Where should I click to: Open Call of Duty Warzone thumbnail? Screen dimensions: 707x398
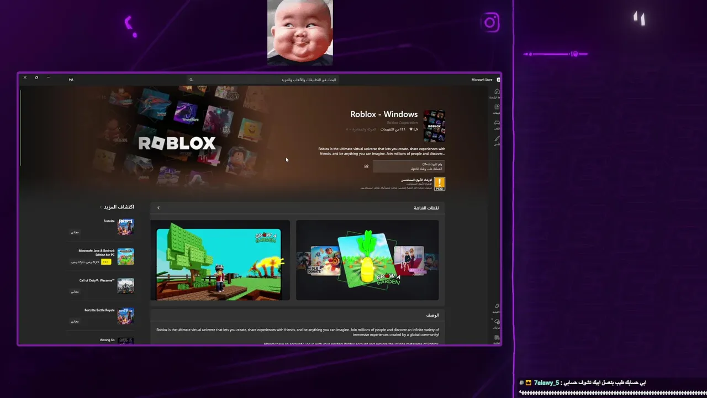point(125,286)
